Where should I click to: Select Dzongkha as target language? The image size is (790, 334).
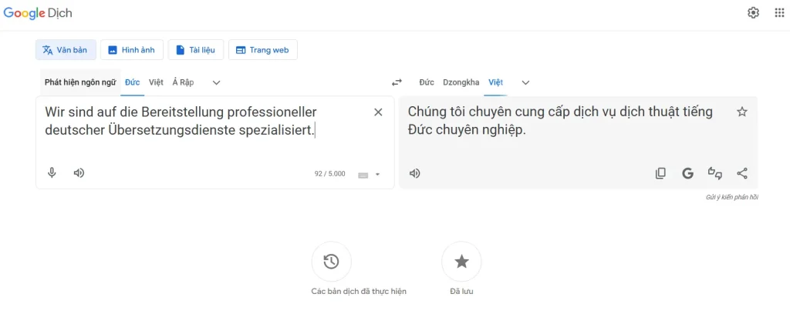pyautogui.click(x=461, y=82)
